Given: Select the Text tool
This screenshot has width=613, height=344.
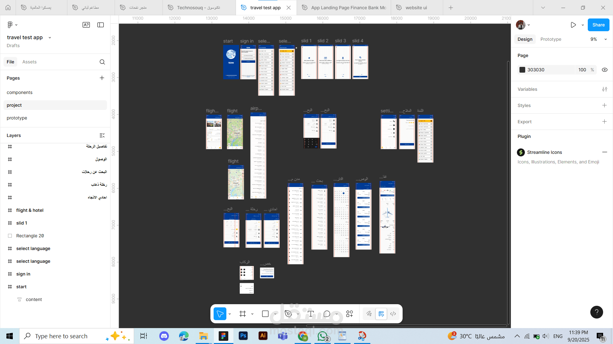Looking at the screenshot, I should (311, 314).
